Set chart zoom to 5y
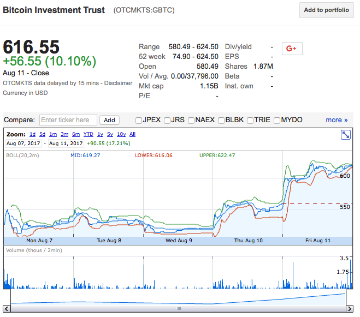This screenshot has width=360, height=317. coord(110,134)
